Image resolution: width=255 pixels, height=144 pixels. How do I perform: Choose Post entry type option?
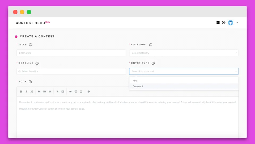point(184,81)
